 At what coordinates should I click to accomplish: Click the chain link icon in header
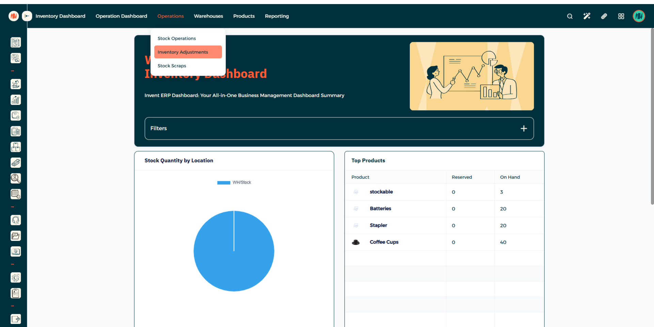coord(604,16)
